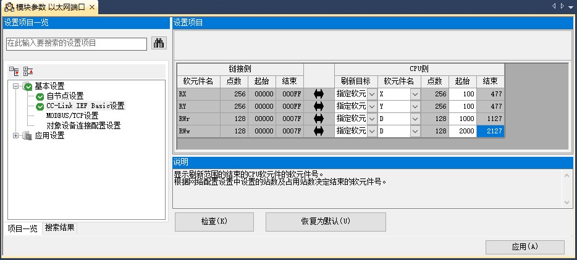Image resolution: width=577 pixels, height=260 pixels.
Task: Click the 基本设置 folder icon
Action: pyautogui.click(x=27, y=86)
